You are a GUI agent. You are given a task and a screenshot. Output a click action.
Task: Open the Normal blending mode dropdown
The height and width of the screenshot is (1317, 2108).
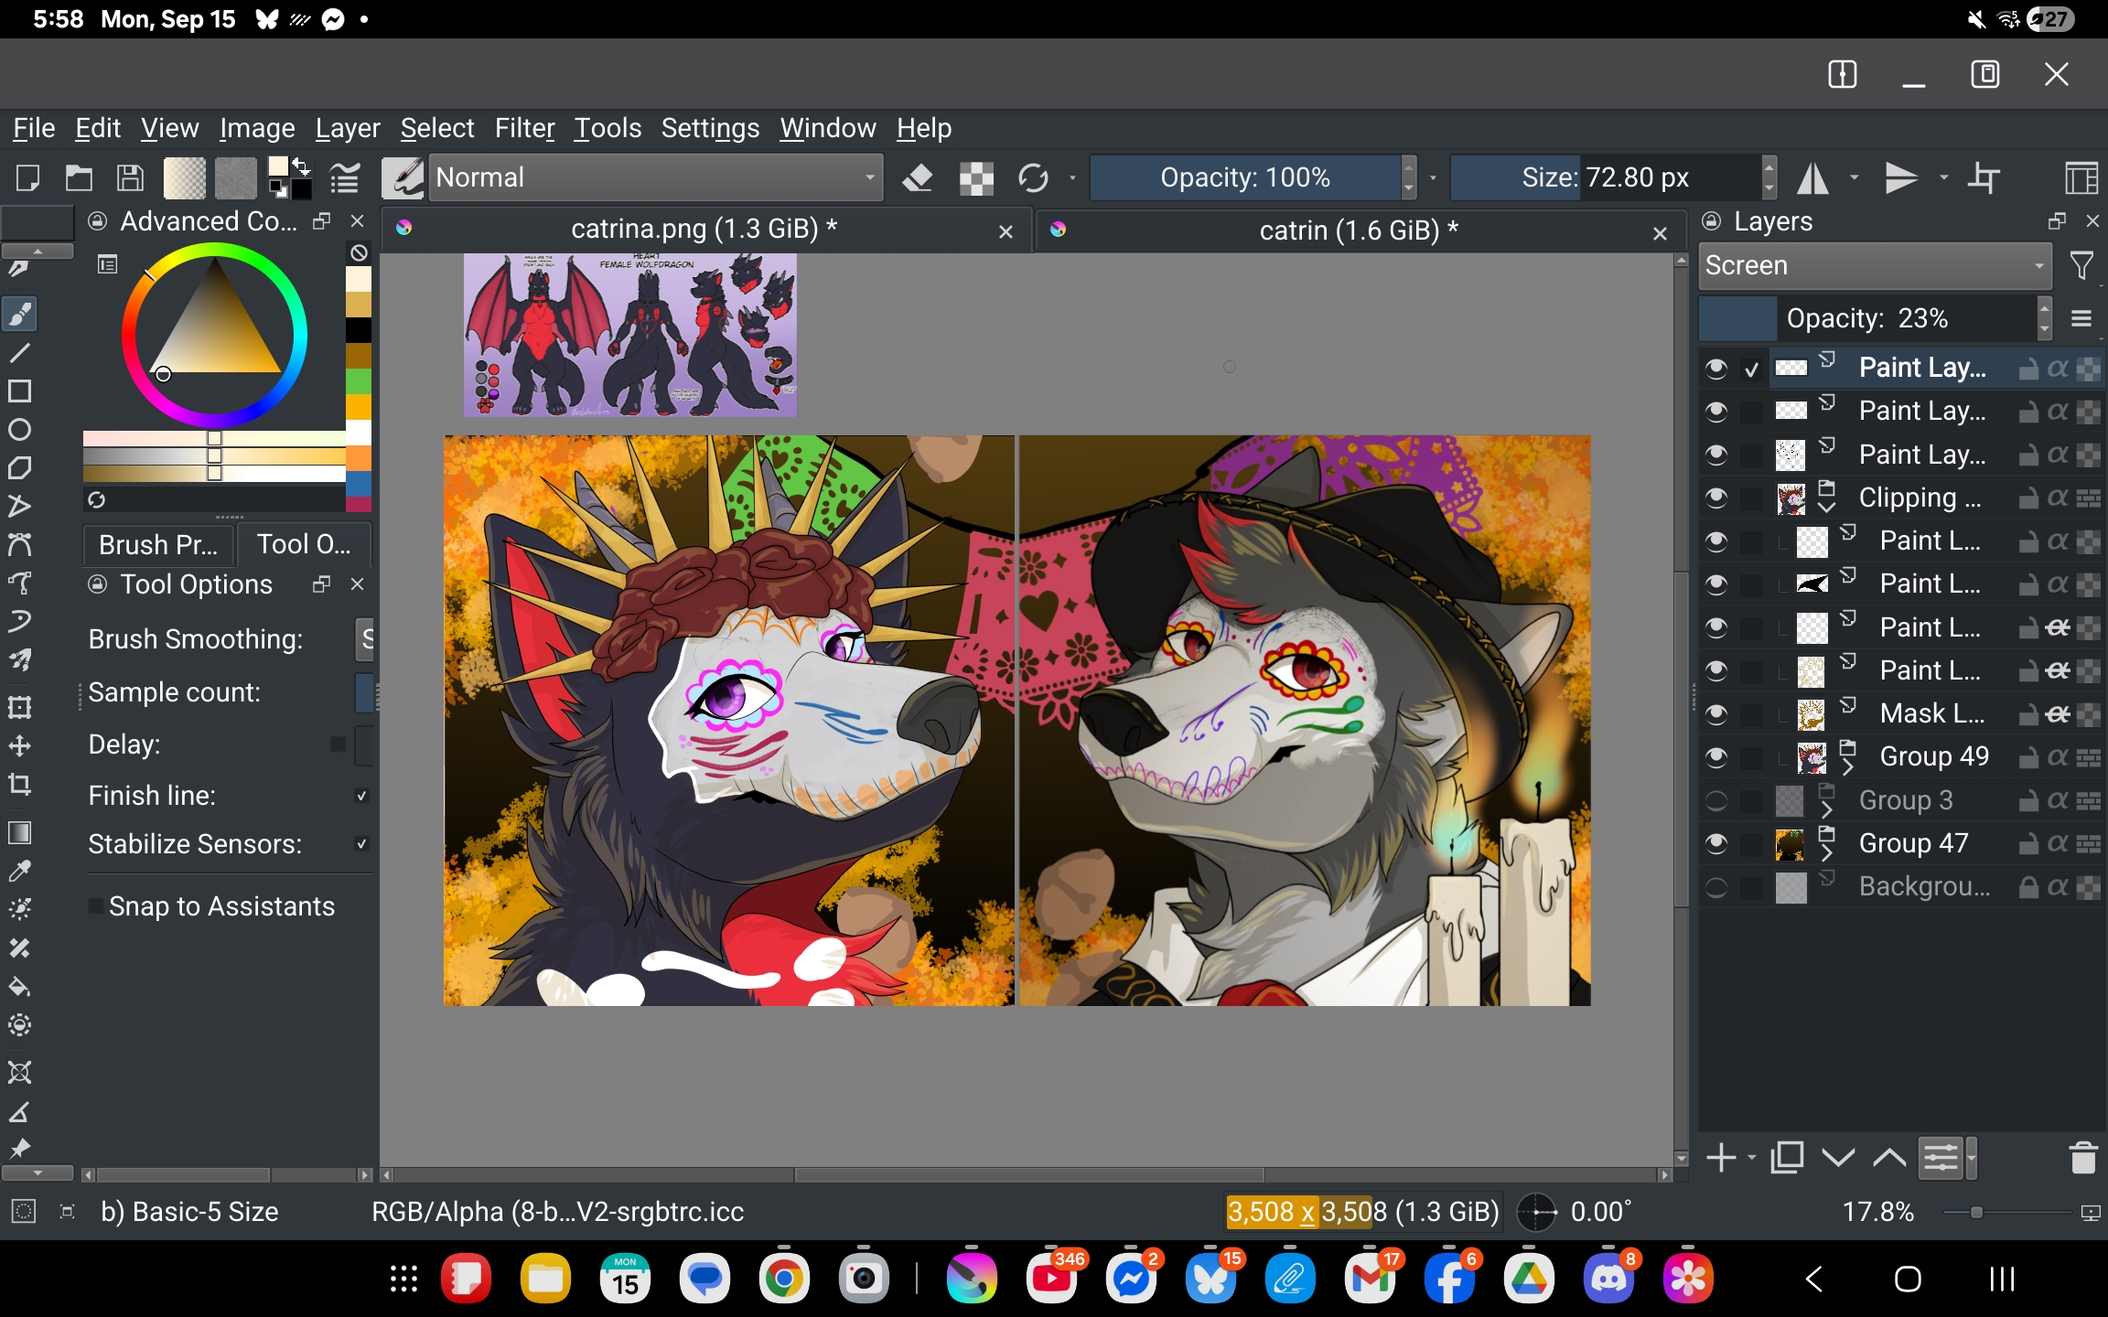(655, 177)
